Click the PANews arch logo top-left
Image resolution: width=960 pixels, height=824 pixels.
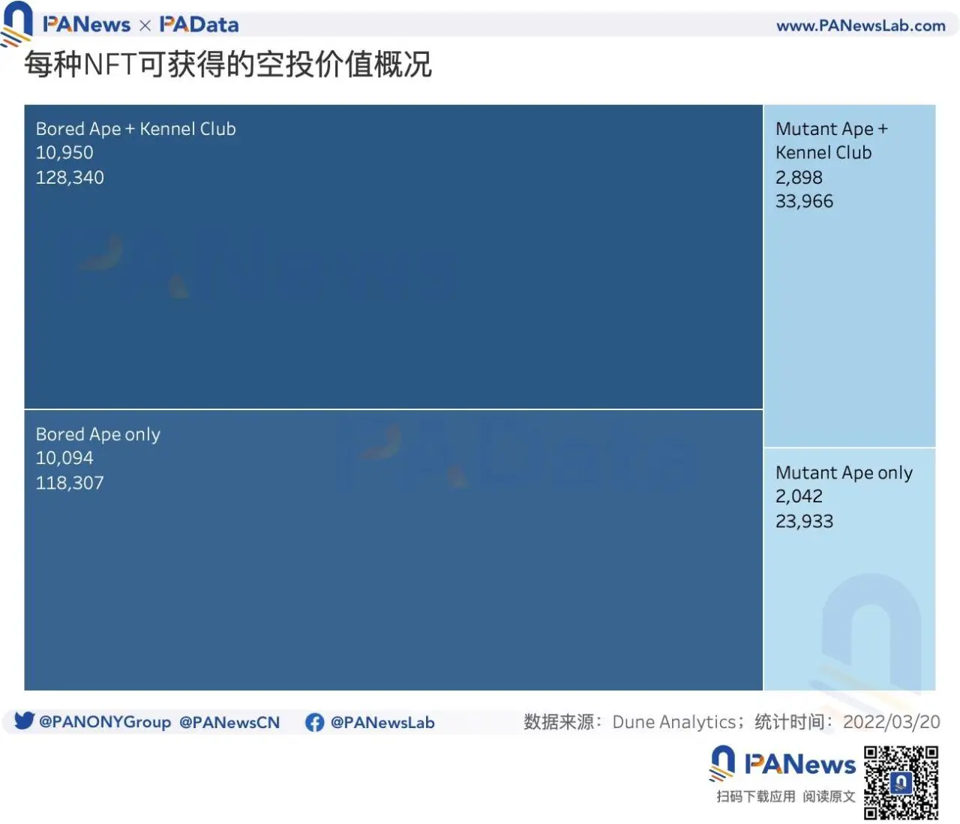(16, 22)
